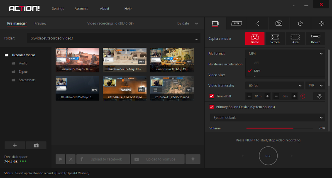This screenshot has height=178, width=332.
Task: Select Area capture mode
Action: click(295, 39)
